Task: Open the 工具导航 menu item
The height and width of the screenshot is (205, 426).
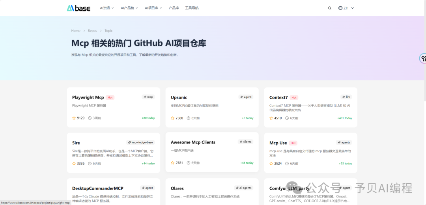Action: tap(192, 8)
